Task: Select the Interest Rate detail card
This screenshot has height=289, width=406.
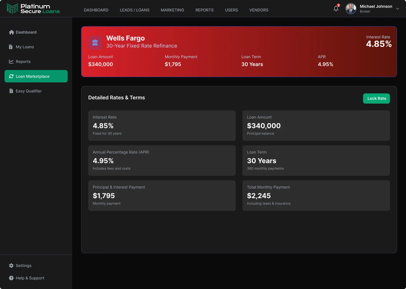Action: coord(162,126)
